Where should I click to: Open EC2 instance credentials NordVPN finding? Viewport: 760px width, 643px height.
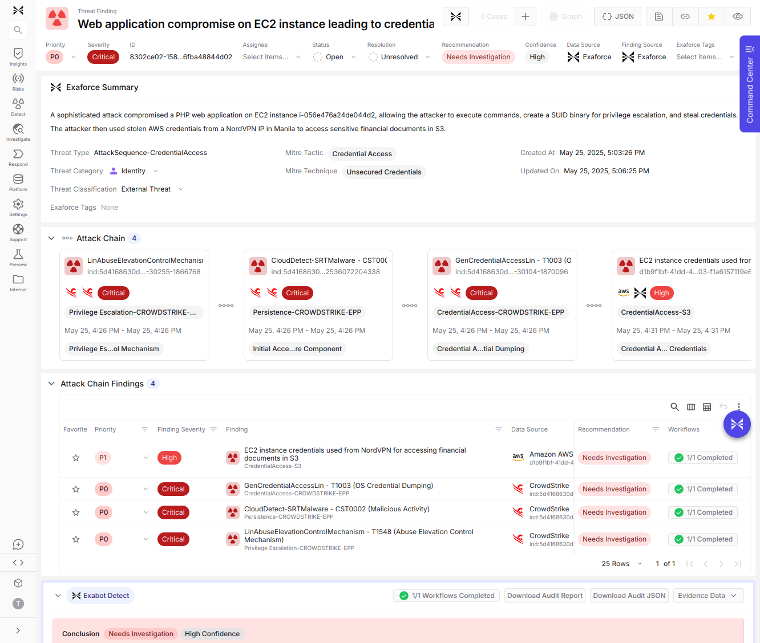click(x=355, y=454)
